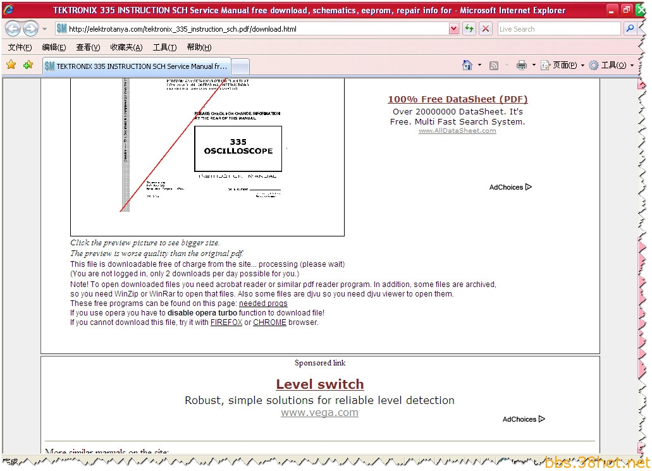Expand the address bar history dropdown
Image resolution: width=652 pixels, height=471 pixels.
coord(453,29)
